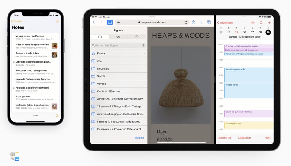
Task: Open the I Belong To The Ocean bookmark
Action: [118, 122]
